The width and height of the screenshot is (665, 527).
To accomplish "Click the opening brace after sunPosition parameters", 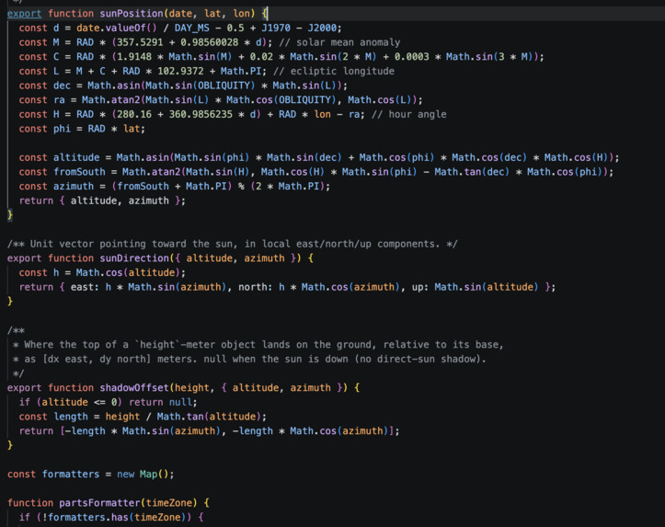I will pyautogui.click(x=265, y=14).
